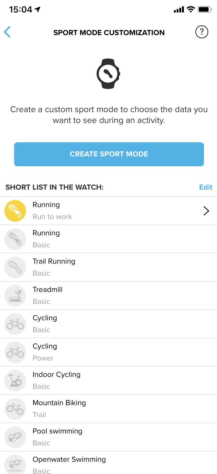217x474 pixels.
Task: Select the Running Basic list item
Action: (108, 239)
